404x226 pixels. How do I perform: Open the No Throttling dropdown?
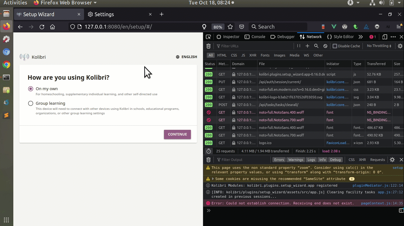click(x=379, y=46)
